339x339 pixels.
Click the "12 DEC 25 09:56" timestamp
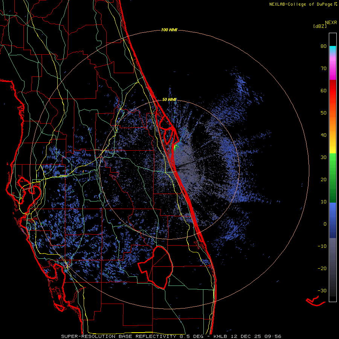256,336
